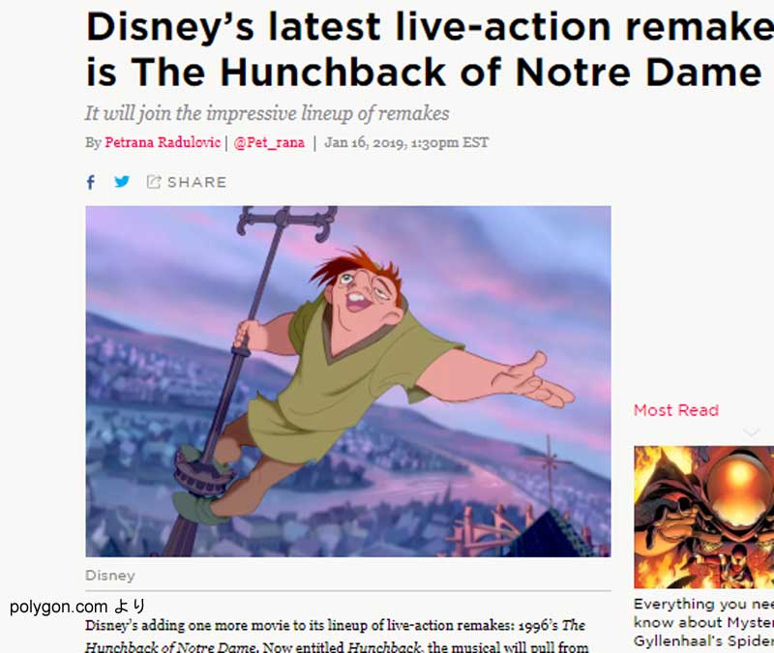This screenshot has width=774, height=653.
Task: Share article via Twitter bird icon
Action: tap(122, 182)
